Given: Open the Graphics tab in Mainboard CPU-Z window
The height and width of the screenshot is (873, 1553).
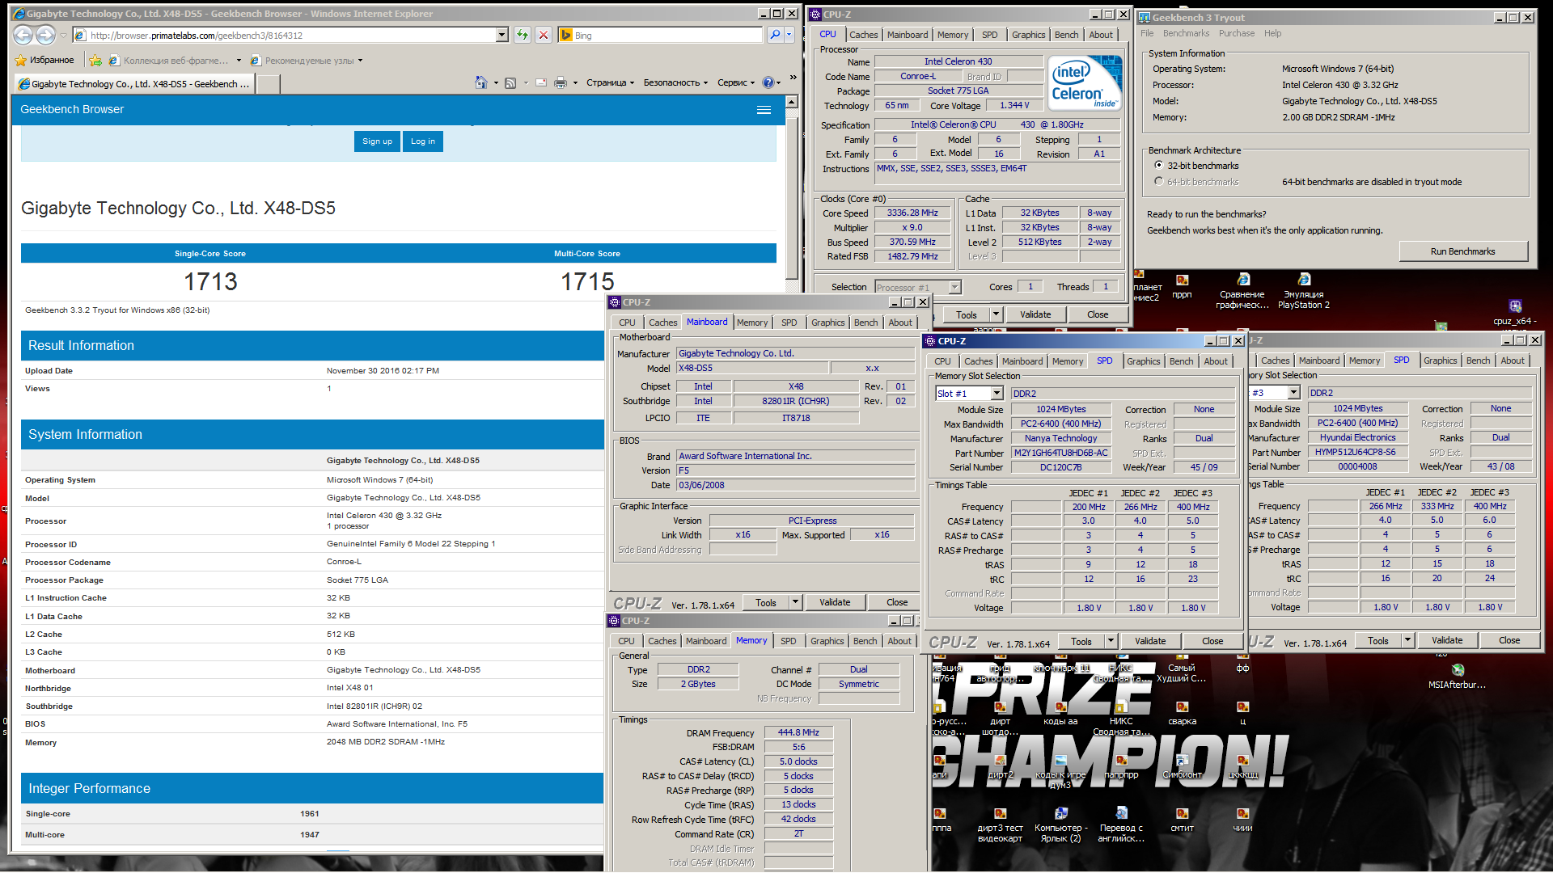Looking at the screenshot, I should coord(827,323).
